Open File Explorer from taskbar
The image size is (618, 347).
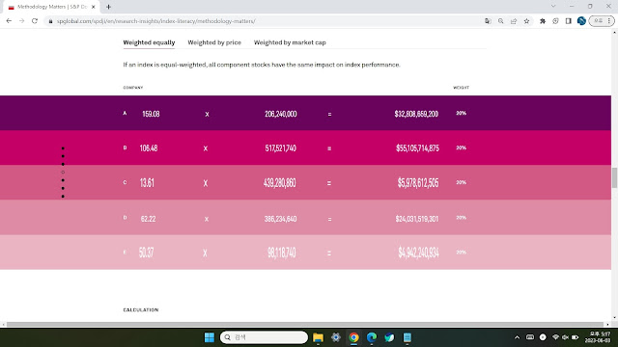click(x=318, y=337)
